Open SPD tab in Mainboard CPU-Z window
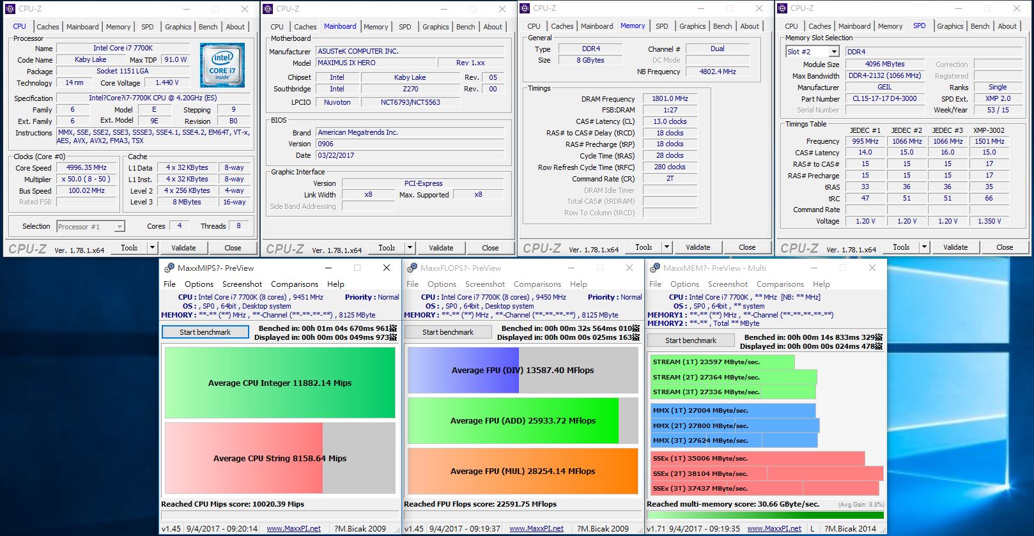The width and height of the screenshot is (1034, 536). coord(405,27)
